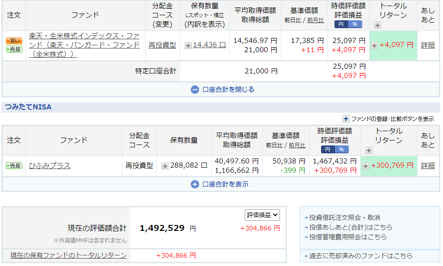The width and height of the screenshot is (443, 266).
Task: Expand total return details plus icon for Rakuten fund
Action: tap(375, 44)
